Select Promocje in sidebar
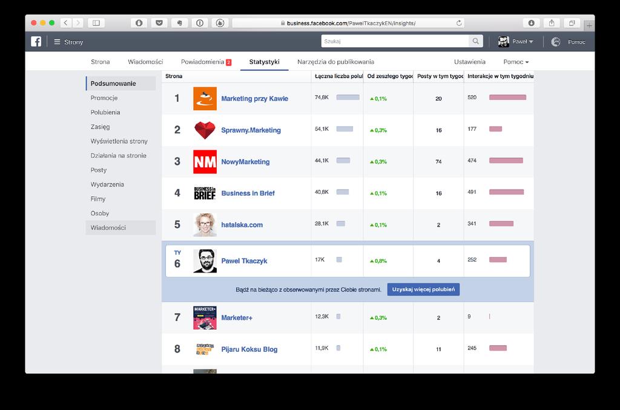This screenshot has height=410, width=620. 121,98
